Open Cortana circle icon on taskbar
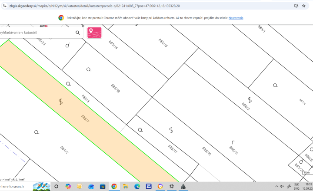Image resolution: width=313 pixels, height=191 pixels. (56, 186)
